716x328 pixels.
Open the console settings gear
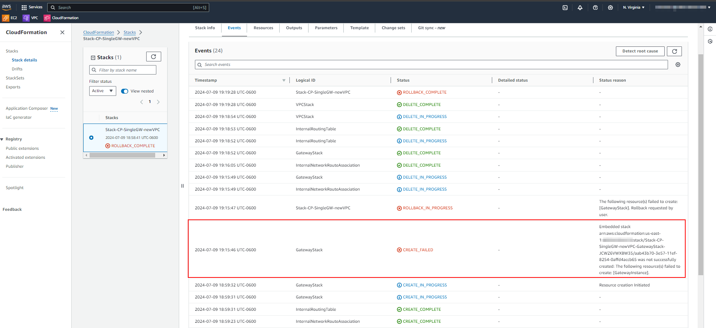[x=610, y=7]
